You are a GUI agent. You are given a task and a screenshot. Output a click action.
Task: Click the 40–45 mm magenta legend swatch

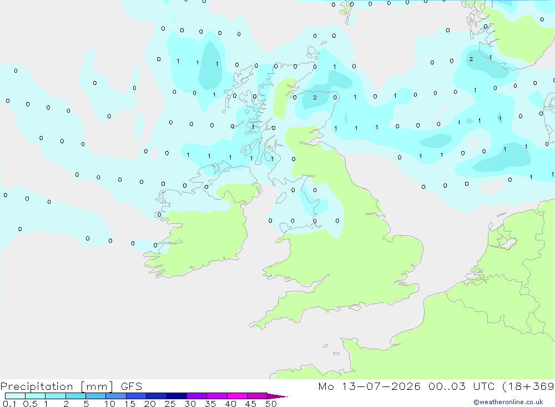237,396
